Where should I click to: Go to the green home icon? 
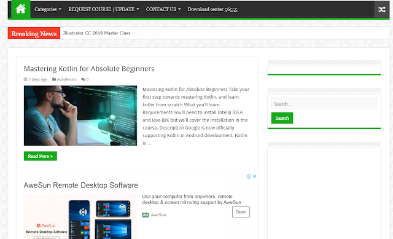pyautogui.click(x=20, y=9)
